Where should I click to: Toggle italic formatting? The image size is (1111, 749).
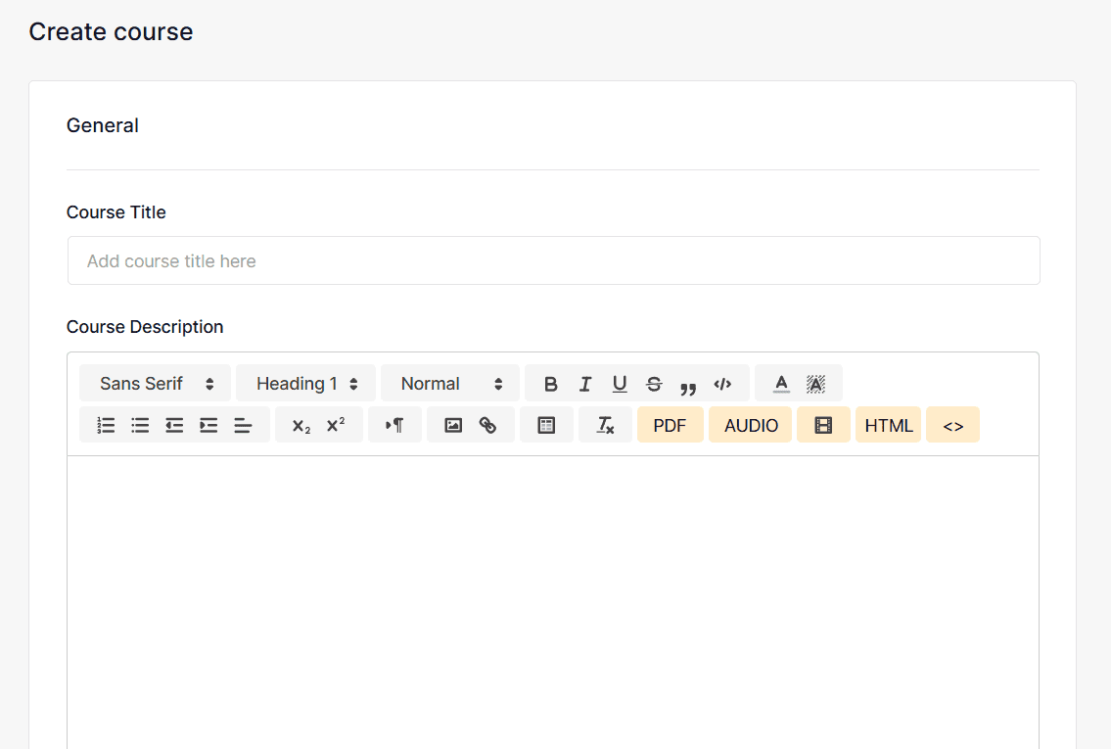[x=585, y=383]
